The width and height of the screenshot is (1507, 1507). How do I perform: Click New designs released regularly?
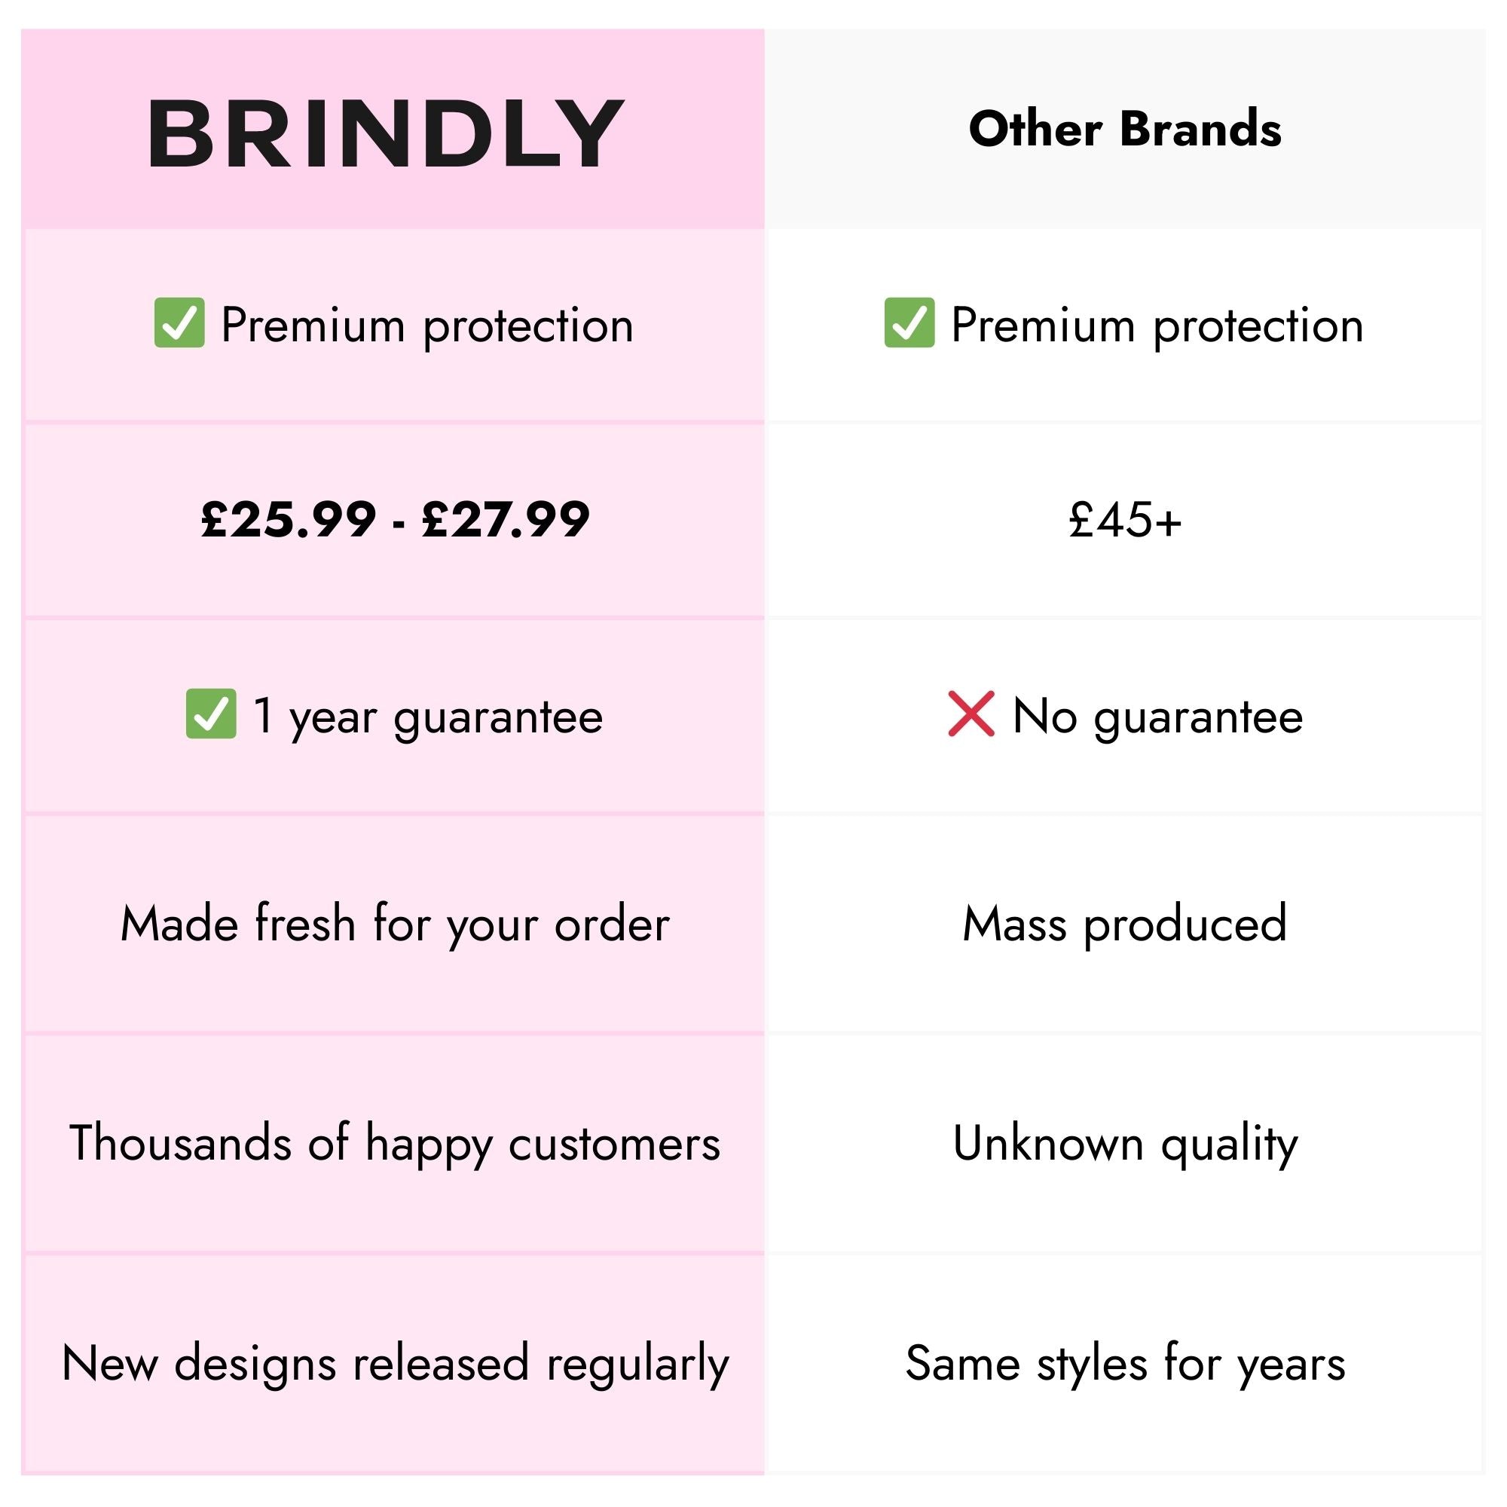pyautogui.click(x=395, y=1365)
